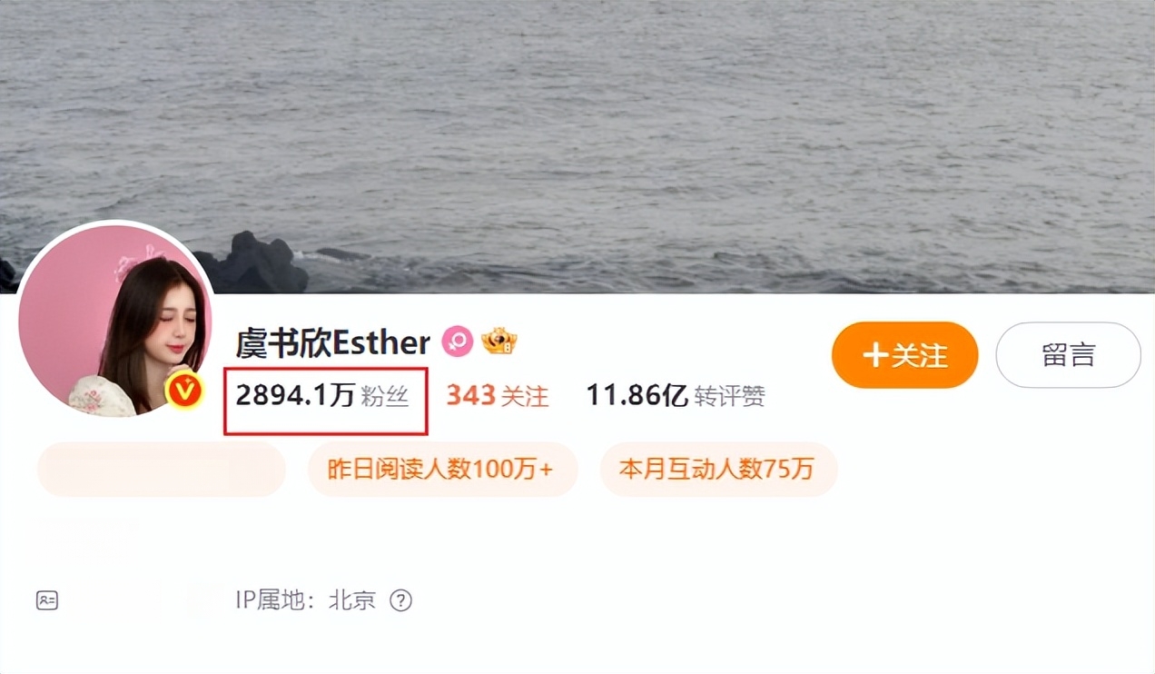The width and height of the screenshot is (1155, 674).
Task: Click the username 虞书欣Esther
Action: pos(332,342)
